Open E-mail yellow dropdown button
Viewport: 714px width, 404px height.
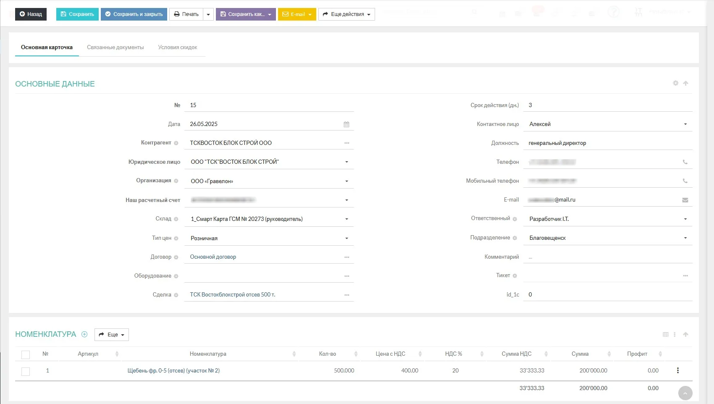[x=297, y=14]
